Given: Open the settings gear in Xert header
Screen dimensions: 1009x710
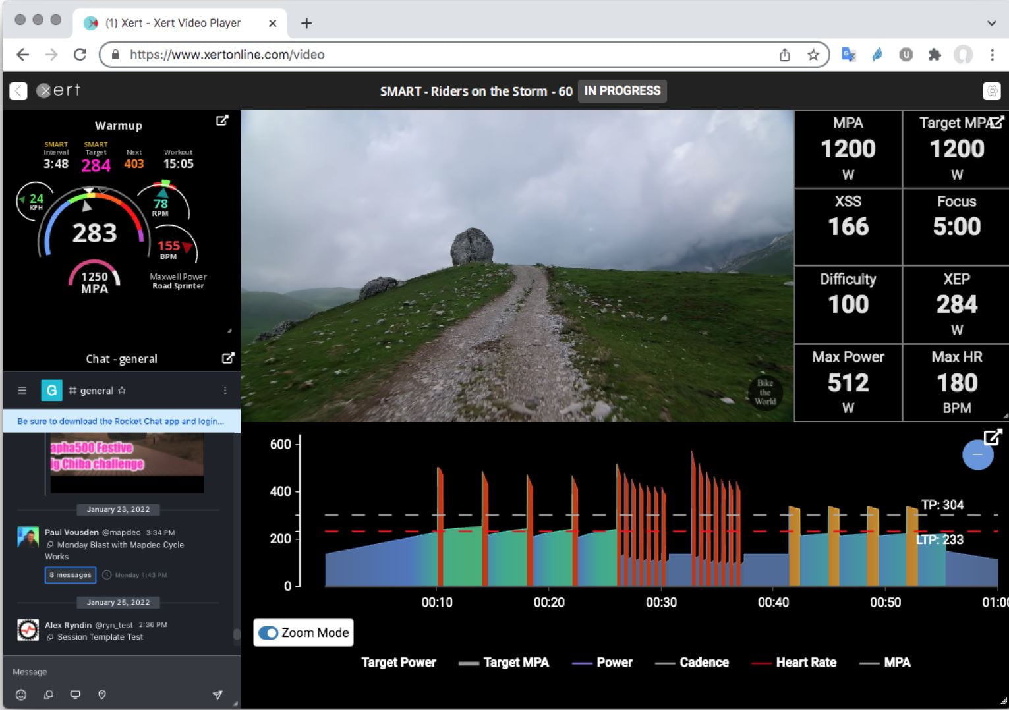Looking at the screenshot, I should point(992,91).
